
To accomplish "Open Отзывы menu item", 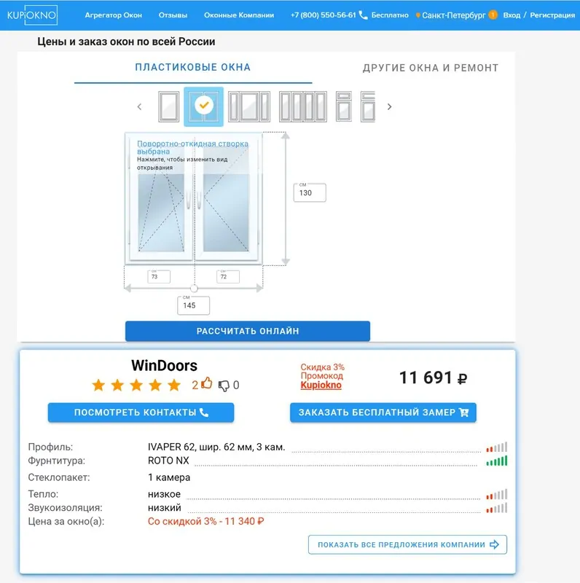I will tap(173, 15).
